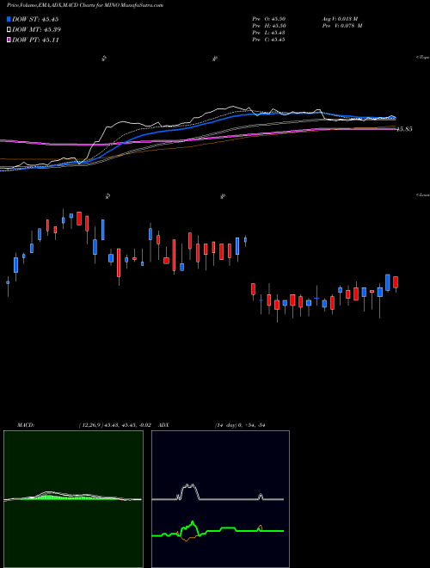Click the ADX (14 day) values text
The image size is (430, 568).
tap(240, 425)
